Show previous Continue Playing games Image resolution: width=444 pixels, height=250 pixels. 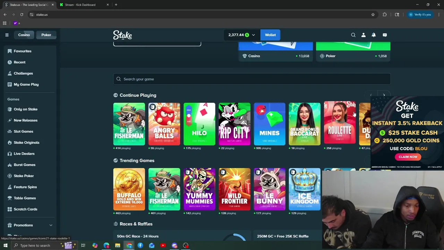pyautogui.click(x=371, y=95)
